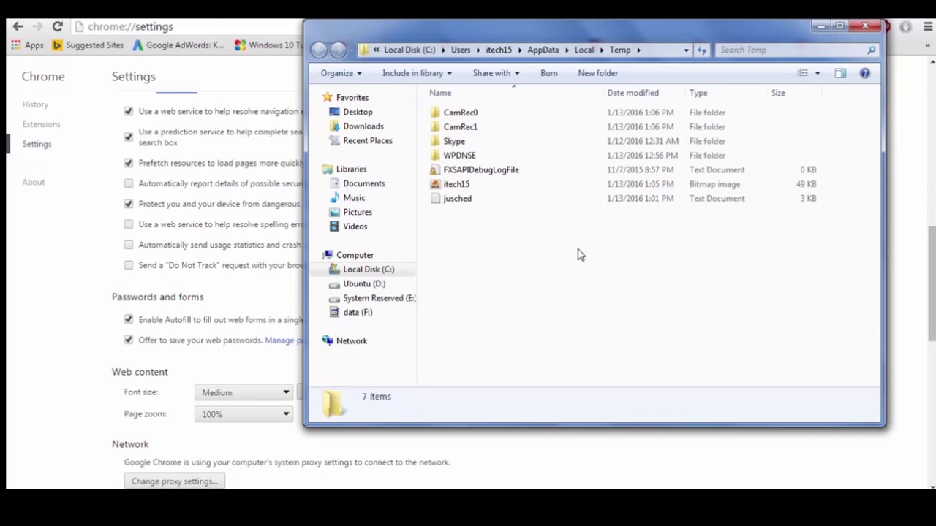Open Downloads in Favorites

point(363,126)
